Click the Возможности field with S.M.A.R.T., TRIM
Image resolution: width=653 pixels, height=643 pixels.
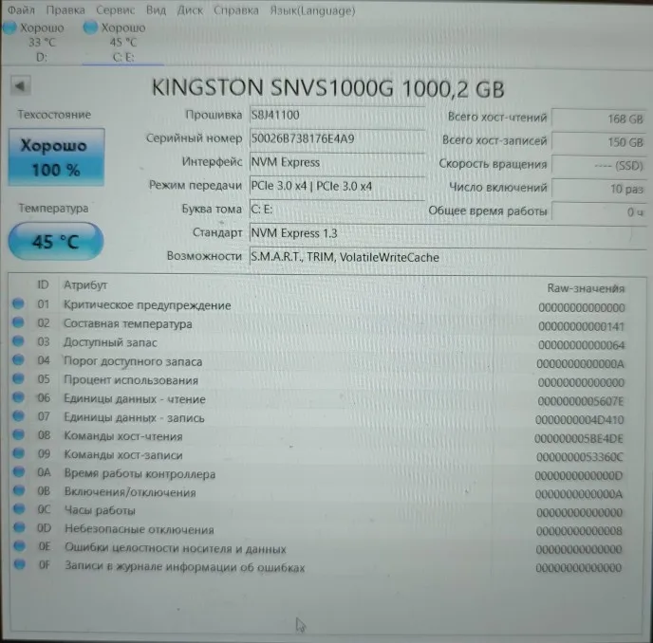pyautogui.click(x=448, y=257)
